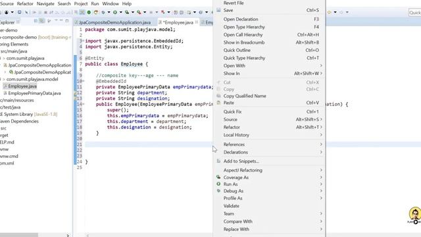Open the Project menu in the menu bar
The height and width of the screenshot is (237, 421).
81,4
